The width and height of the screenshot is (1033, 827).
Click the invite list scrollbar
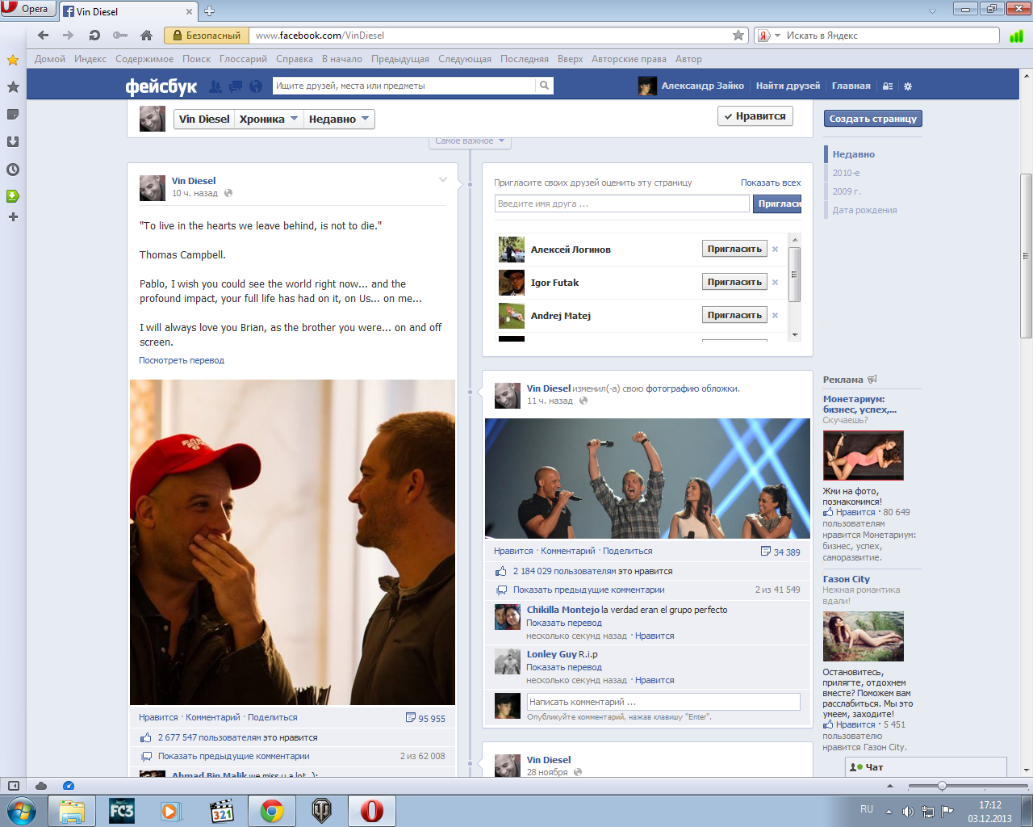point(794,274)
